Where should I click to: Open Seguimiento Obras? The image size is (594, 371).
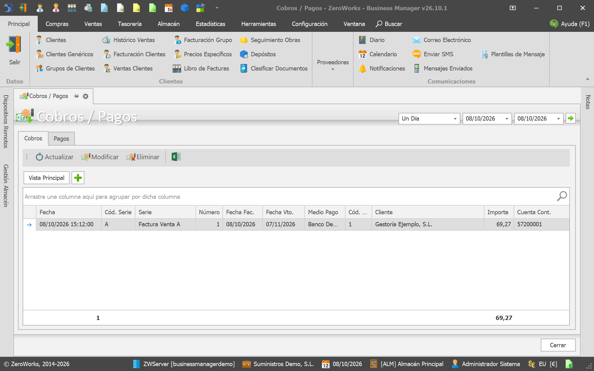(x=270, y=40)
